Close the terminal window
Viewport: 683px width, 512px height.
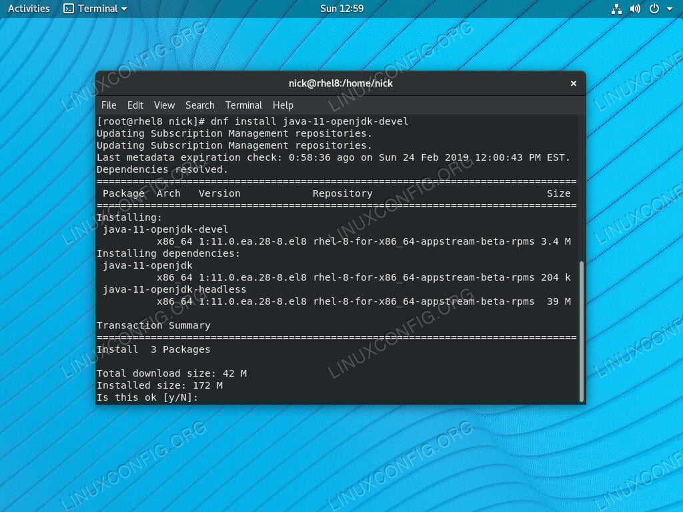(573, 83)
